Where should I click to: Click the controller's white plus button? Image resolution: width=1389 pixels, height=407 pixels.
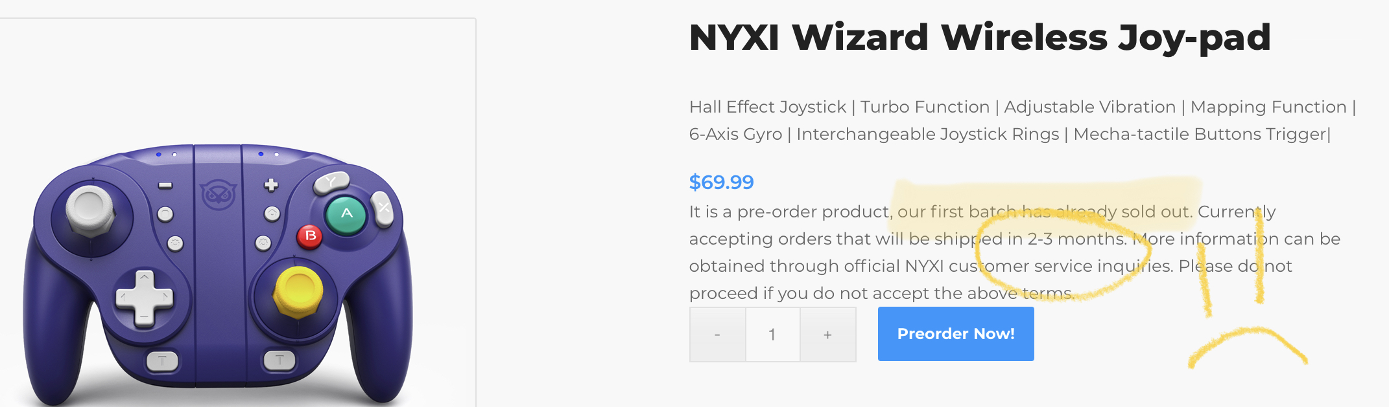(271, 185)
